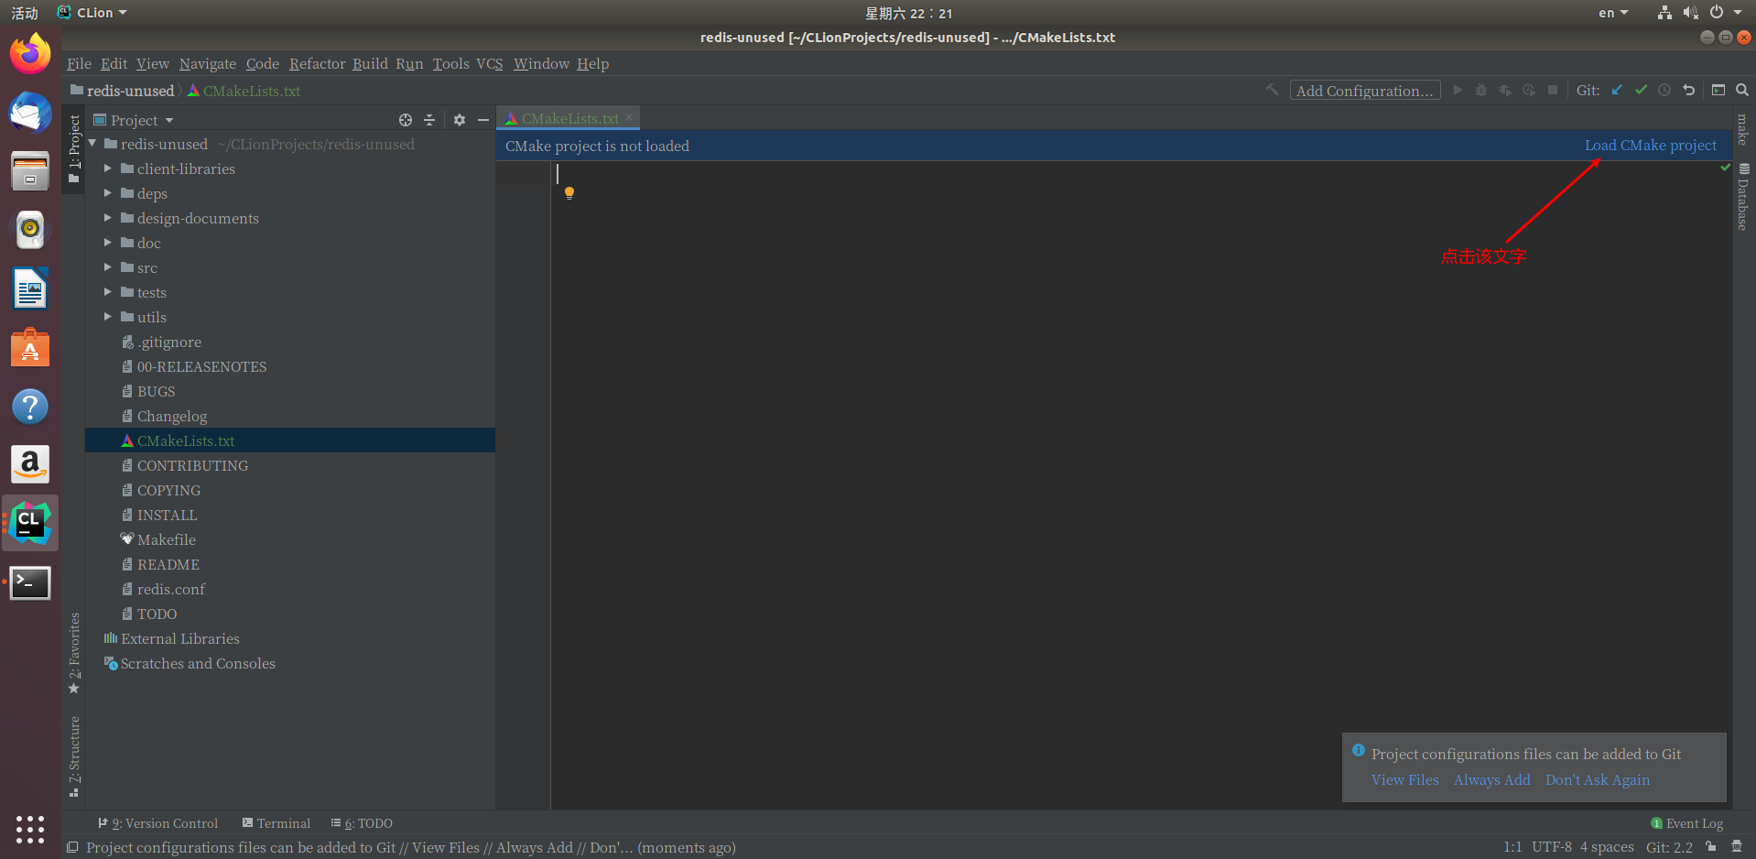Click the Run play icon

click(1458, 90)
